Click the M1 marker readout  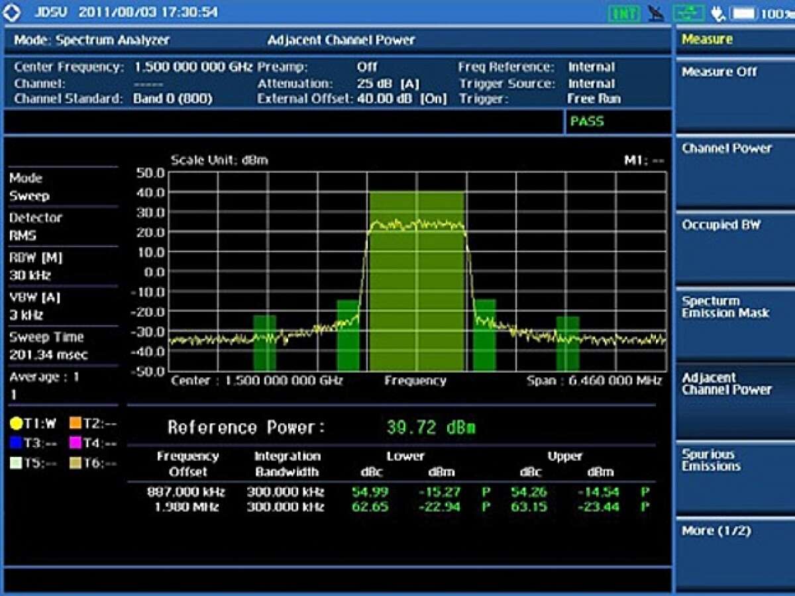pos(644,160)
